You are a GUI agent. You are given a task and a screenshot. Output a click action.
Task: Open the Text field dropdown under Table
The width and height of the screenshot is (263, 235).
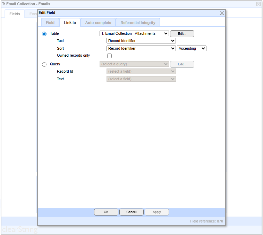(x=141, y=41)
